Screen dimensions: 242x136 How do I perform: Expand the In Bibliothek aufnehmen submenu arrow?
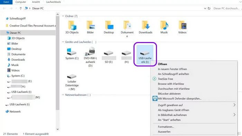pos(234,115)
